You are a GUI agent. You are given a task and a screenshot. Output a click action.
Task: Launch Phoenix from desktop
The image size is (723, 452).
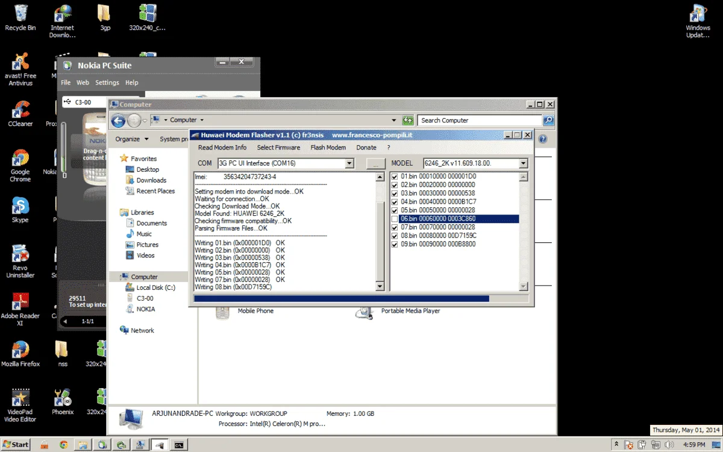point(62,402)
